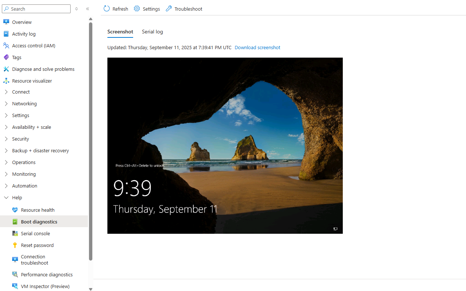Click the Reset password key icon
The height and width of the screenshot is (291, 466).
(15, 245)
